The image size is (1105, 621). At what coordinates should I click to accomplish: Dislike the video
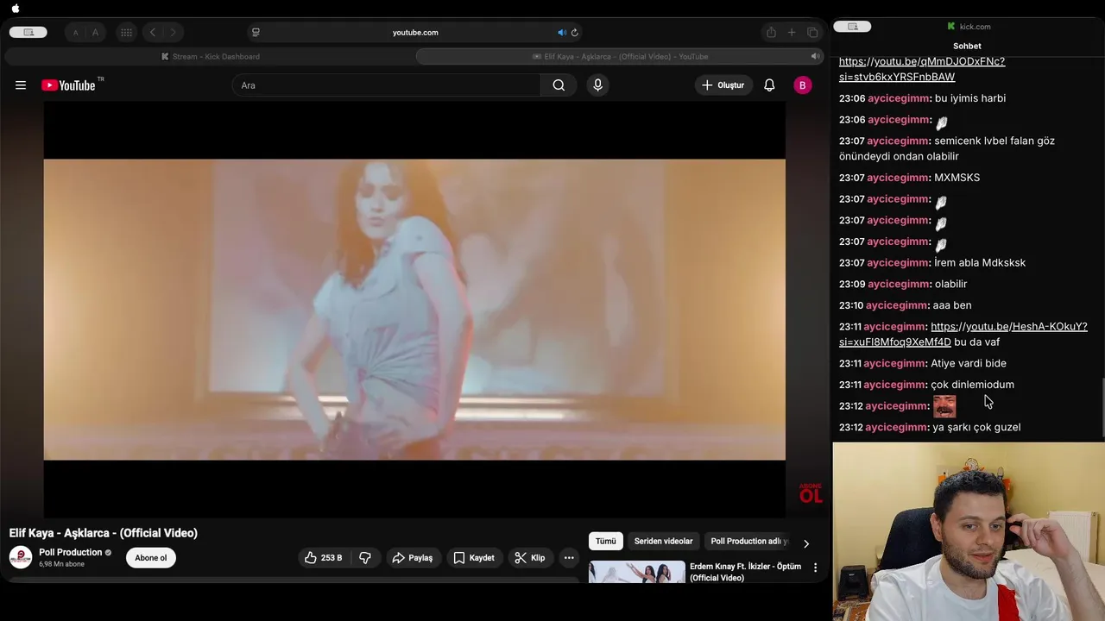[x=365, y=558]
